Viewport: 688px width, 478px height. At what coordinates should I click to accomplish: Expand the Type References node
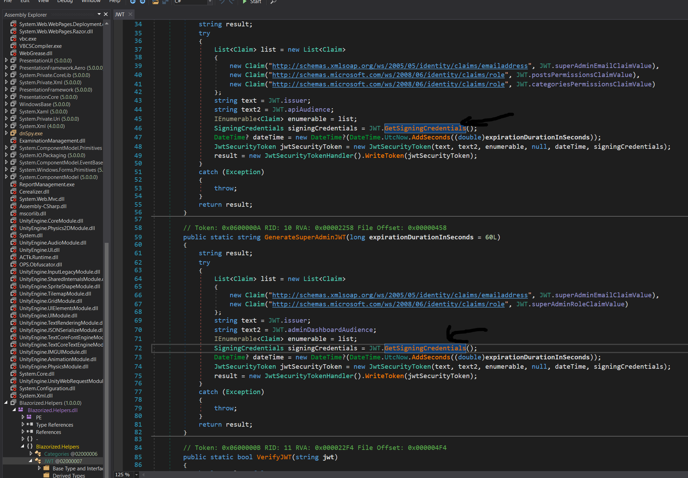(x=23, y=425)
